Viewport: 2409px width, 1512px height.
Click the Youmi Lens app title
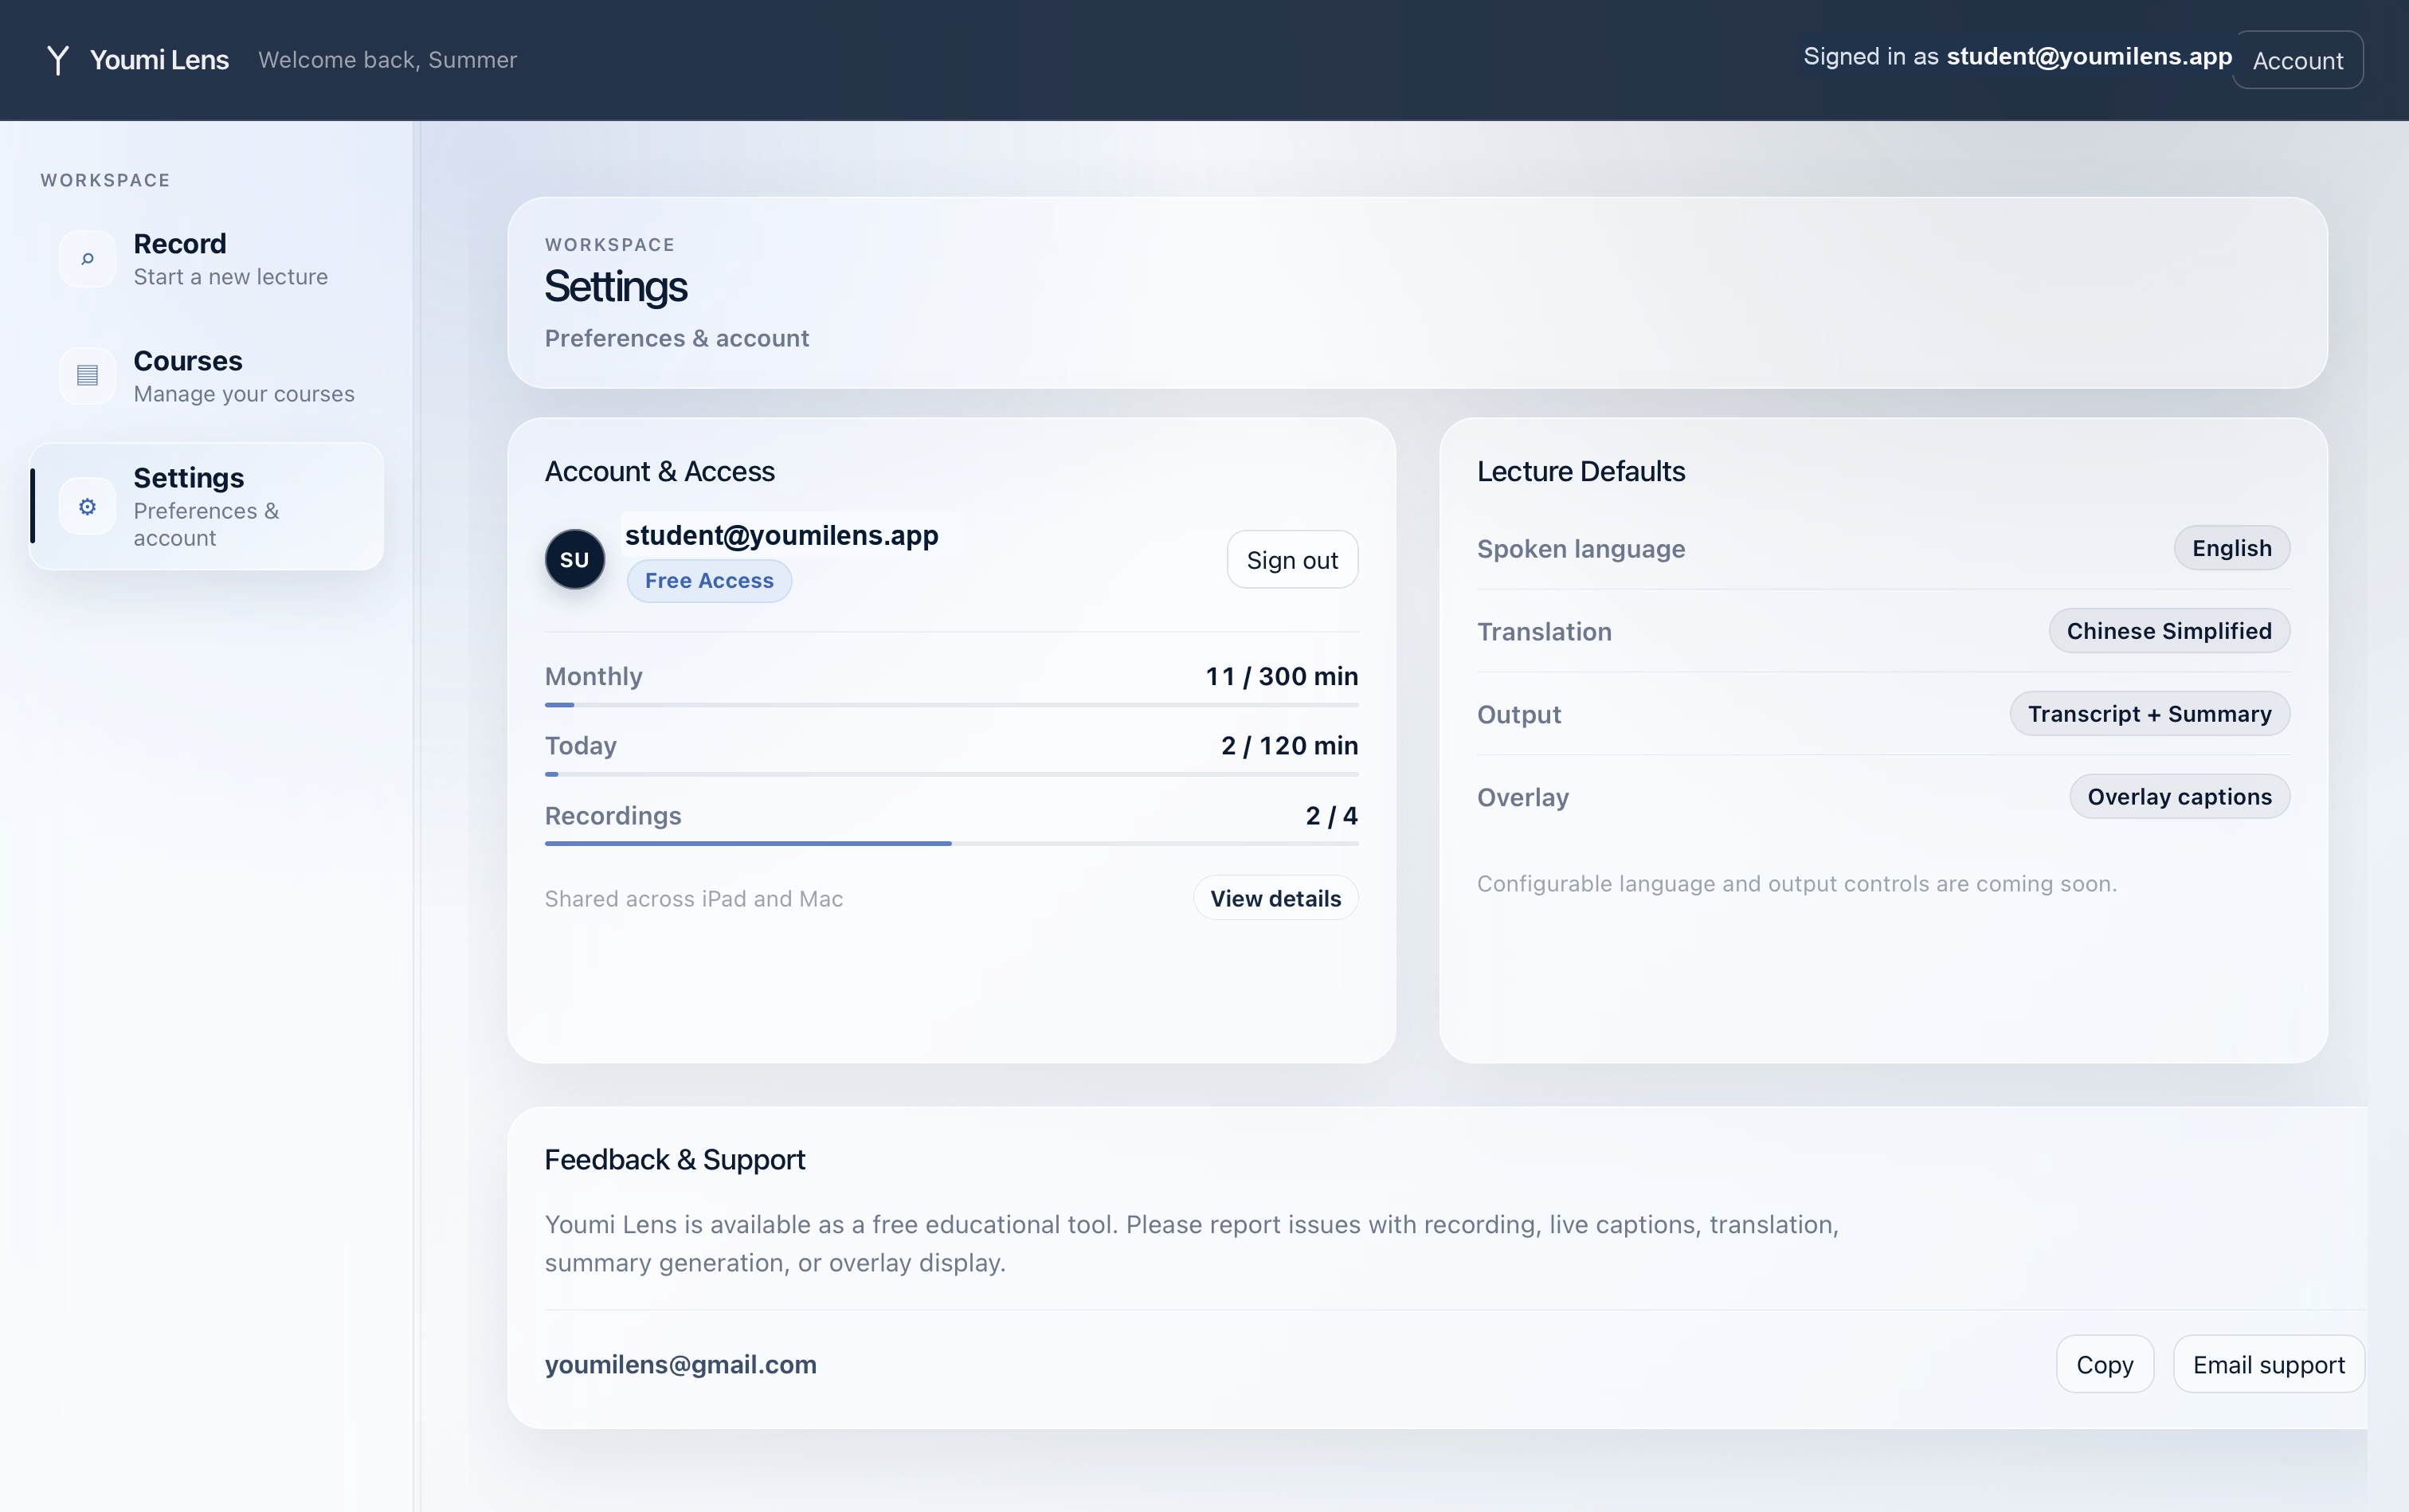[159, 60]
